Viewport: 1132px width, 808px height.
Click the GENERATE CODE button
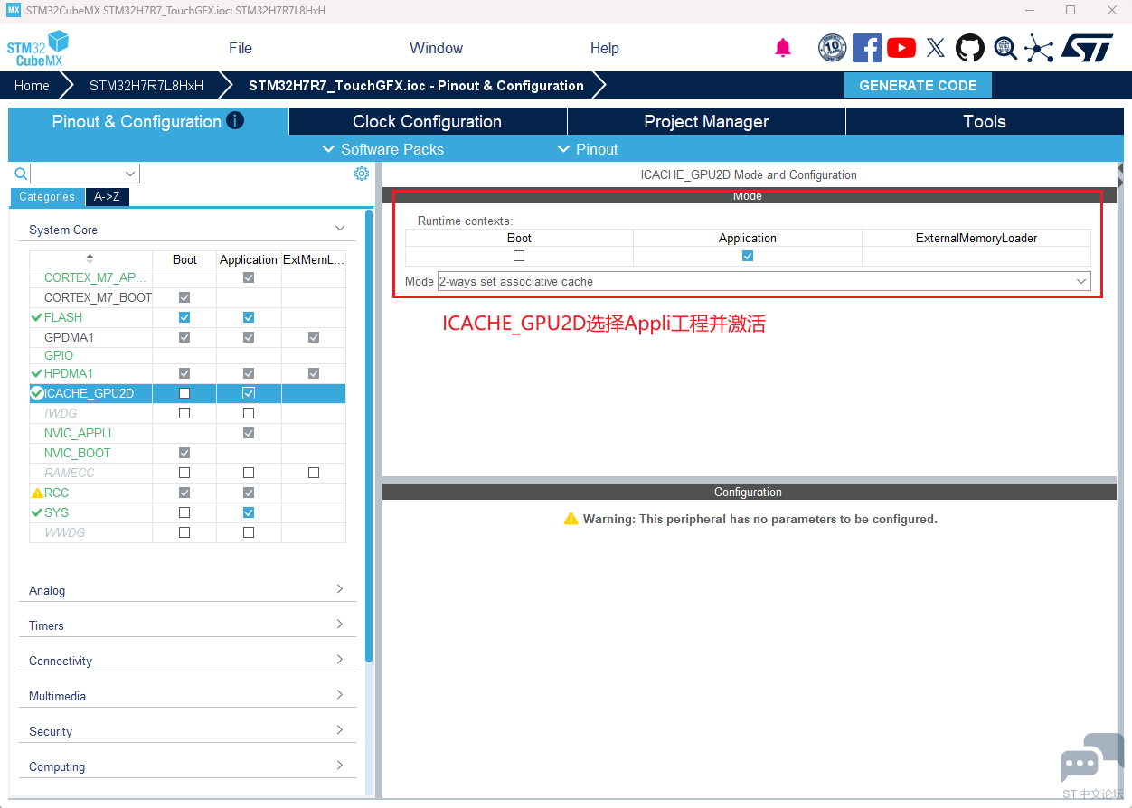tap(918, 85)
